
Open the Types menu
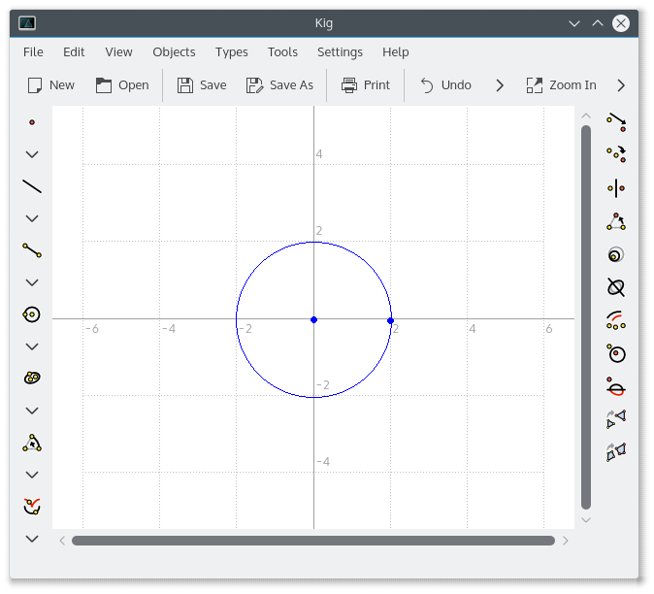(x=232, y=52)
